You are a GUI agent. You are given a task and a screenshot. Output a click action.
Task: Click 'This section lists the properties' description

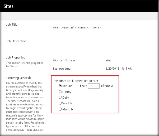coord(25,65)
